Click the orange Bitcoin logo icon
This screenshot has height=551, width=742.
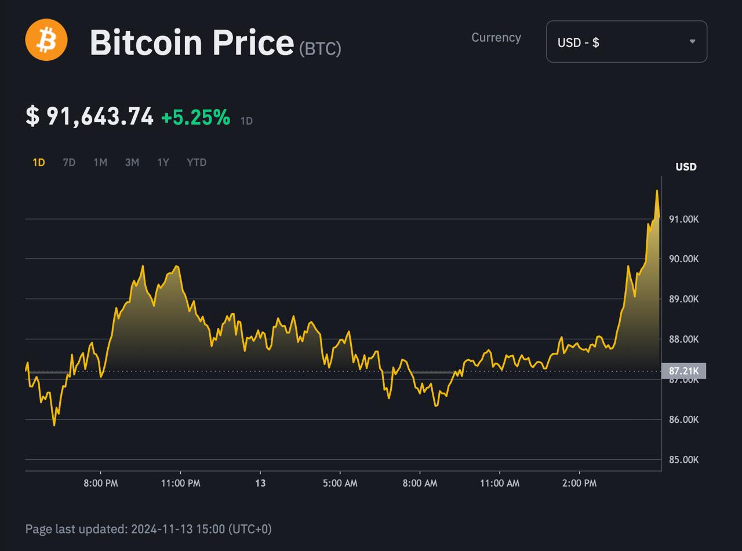(46, 40)
